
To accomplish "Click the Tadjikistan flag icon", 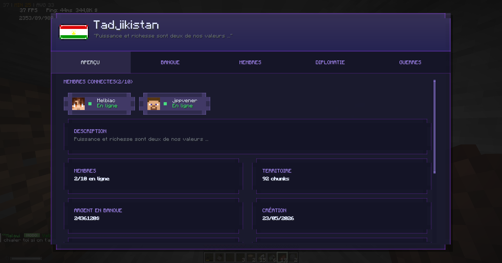I will coord(74,32).
